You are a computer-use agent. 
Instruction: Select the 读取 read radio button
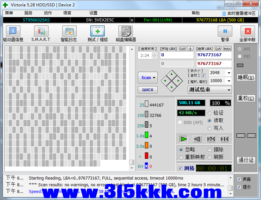click(209, 121)
